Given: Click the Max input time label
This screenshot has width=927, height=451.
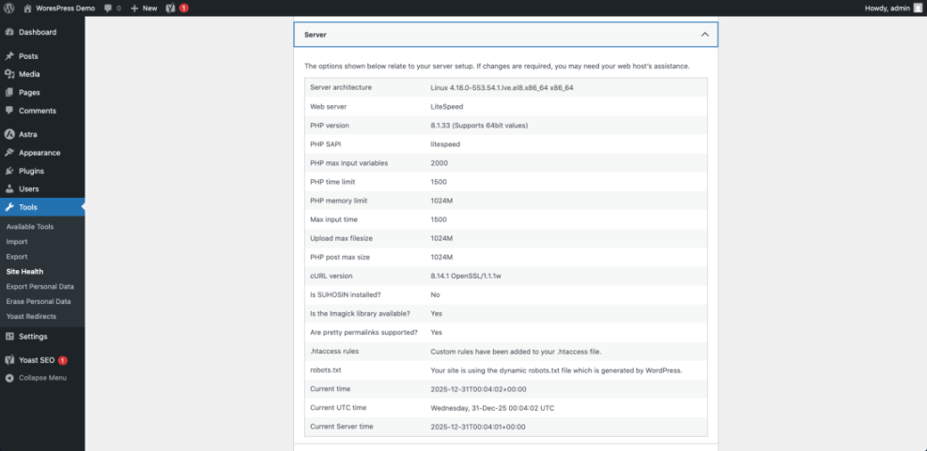Looking at the screenshot, I should tap(333, 219).
